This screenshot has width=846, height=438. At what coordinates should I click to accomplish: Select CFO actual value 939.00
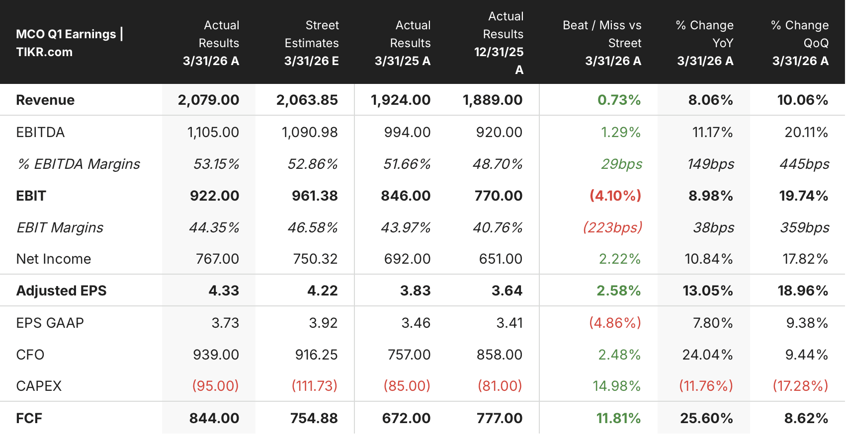[x=216, y=355]
